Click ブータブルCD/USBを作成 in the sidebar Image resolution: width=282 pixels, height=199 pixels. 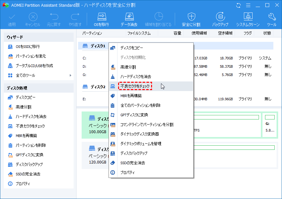point(34,66)
